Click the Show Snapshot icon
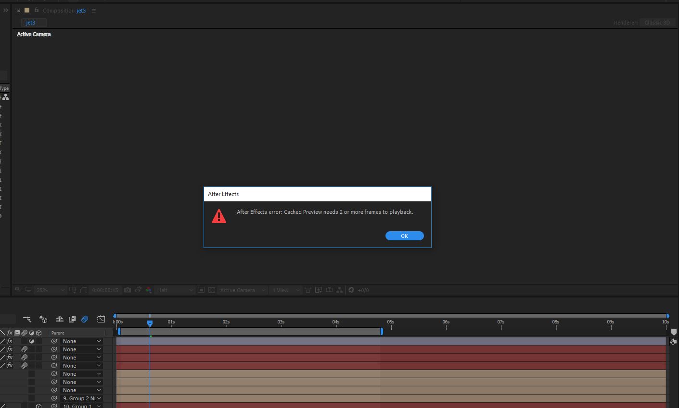The height and width of the screenshot is (408, 679). 138,290
